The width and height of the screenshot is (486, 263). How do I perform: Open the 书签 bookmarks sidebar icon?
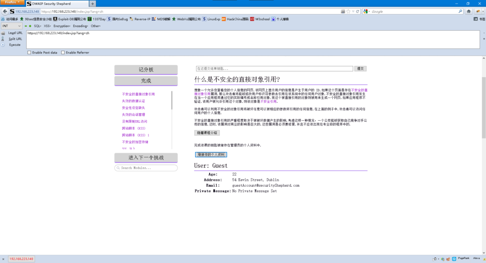(476, 19)
